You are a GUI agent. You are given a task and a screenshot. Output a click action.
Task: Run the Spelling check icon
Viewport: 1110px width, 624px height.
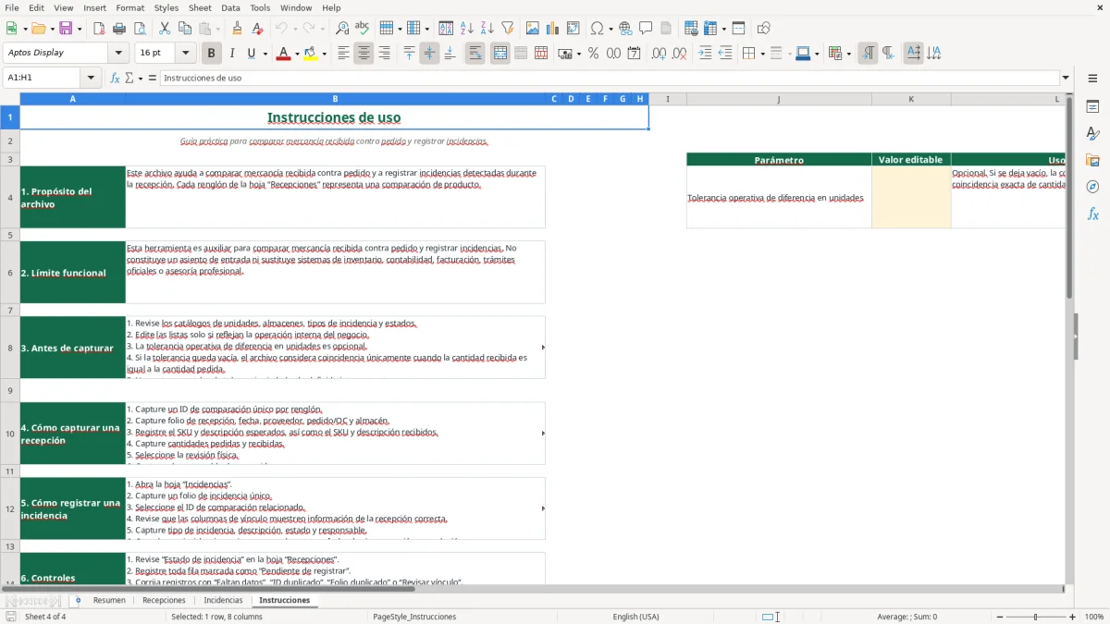click(363, 29)
